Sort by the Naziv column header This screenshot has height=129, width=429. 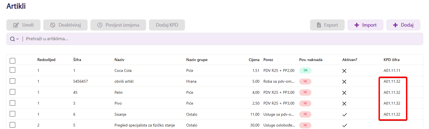click(119, 60)
